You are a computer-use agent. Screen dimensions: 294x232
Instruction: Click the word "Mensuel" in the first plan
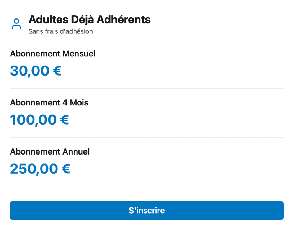pyautogui.click(x=79, y=54)
